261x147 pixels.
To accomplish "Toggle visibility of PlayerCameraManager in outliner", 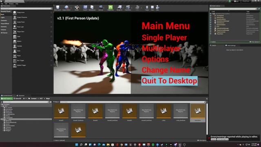I will [x=210, y=30].
